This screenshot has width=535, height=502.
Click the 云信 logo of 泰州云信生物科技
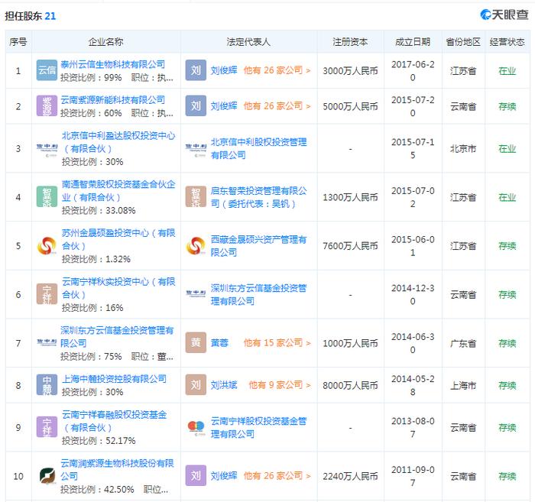(47, 70)
